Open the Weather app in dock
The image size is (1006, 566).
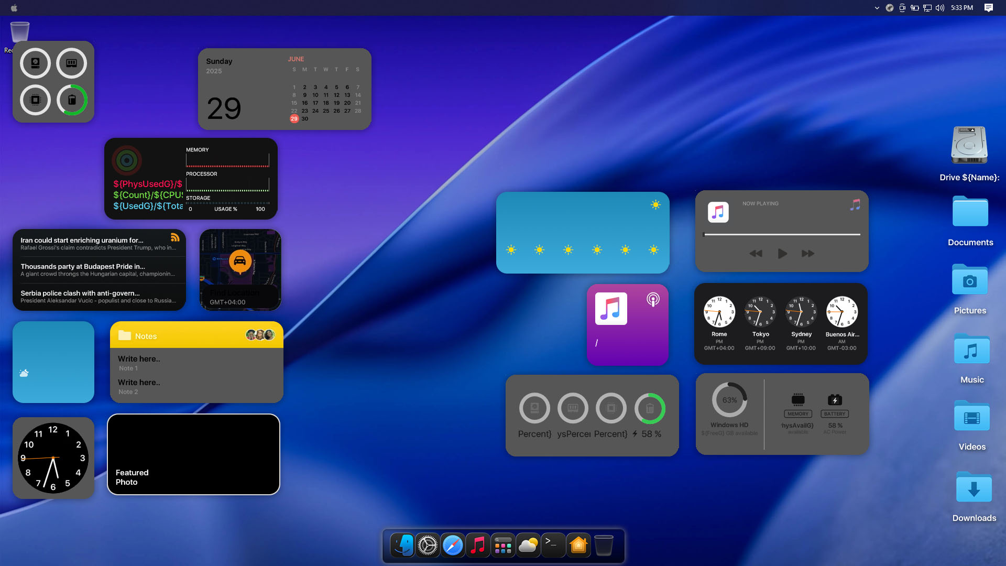tap(528, 546)
